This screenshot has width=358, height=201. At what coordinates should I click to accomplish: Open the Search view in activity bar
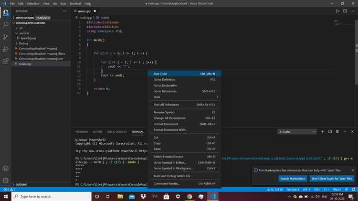coord(5,24)
